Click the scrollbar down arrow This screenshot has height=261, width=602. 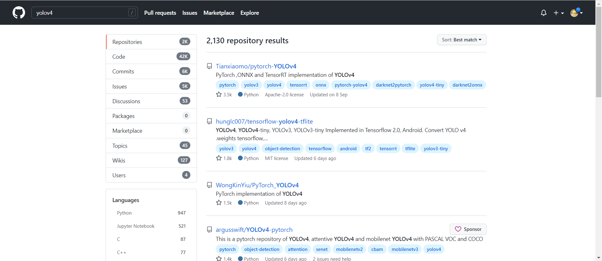coord(599,258)
